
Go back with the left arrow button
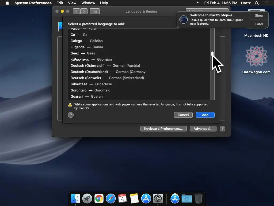(x=76, y=11)
